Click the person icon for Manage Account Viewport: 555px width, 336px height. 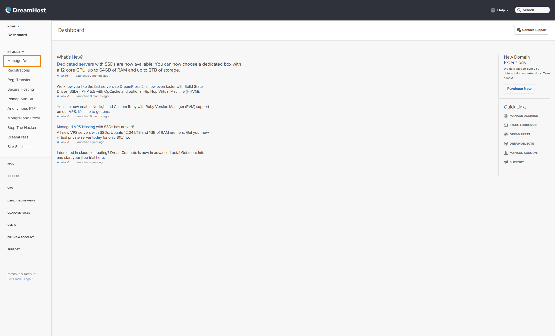(x=506, y=153)
